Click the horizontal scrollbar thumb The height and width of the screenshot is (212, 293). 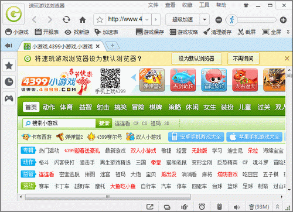click(x=108, y=197)
